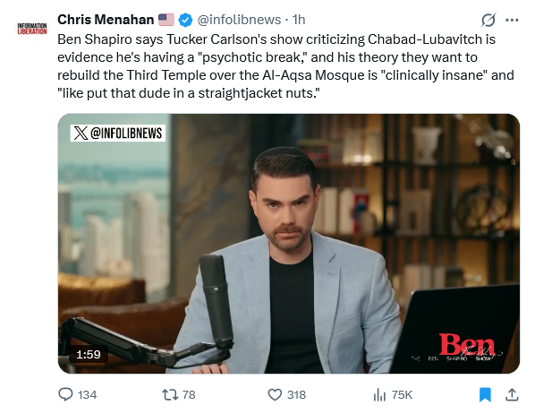Click the Grok explain-post icon
535x414 pixels.
[x=488, y=21]
